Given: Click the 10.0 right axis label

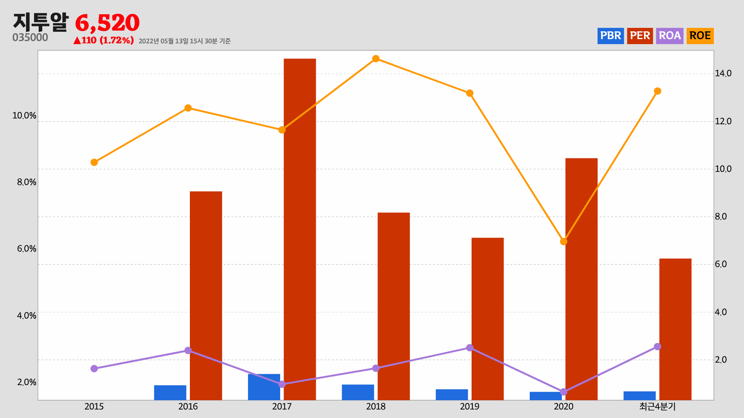Looking at the screenshot, I should pyautogui.click(x=723, y=169).
